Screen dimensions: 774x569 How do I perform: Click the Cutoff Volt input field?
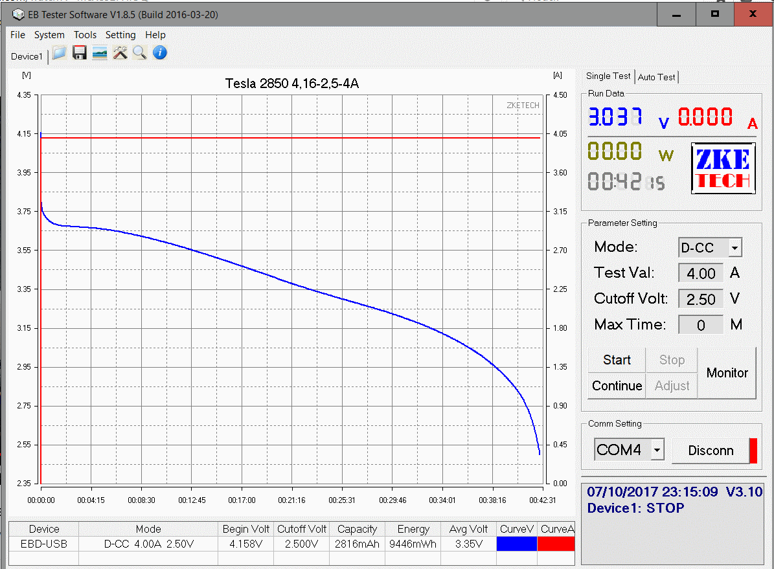point(700,299)
